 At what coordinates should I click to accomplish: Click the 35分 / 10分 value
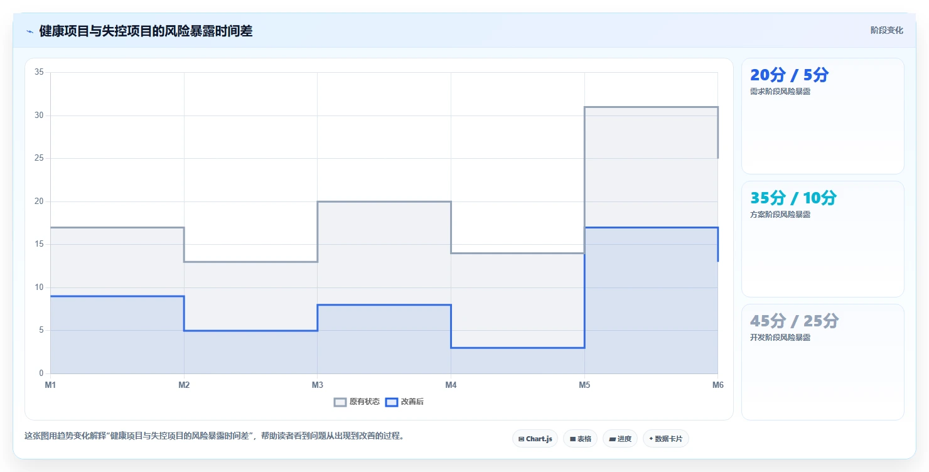pos(793,198)
